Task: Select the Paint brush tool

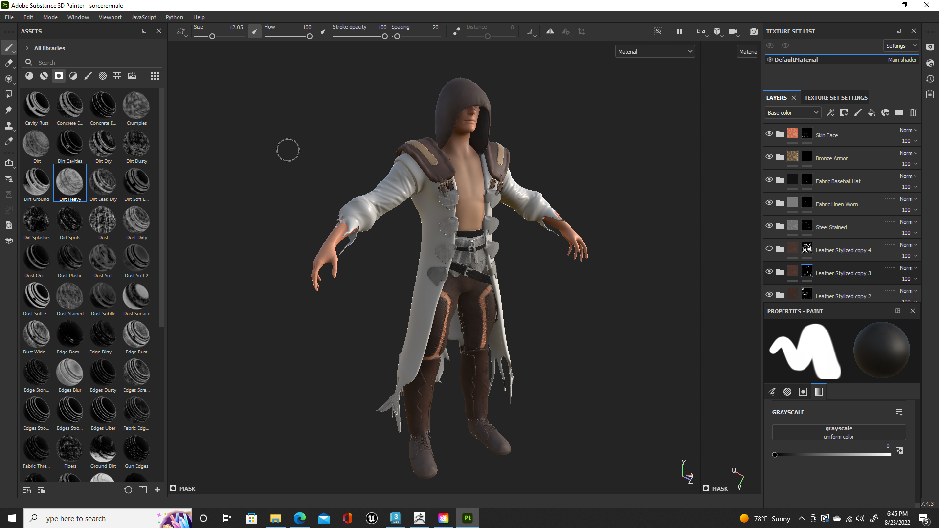Action: (9, 47)
